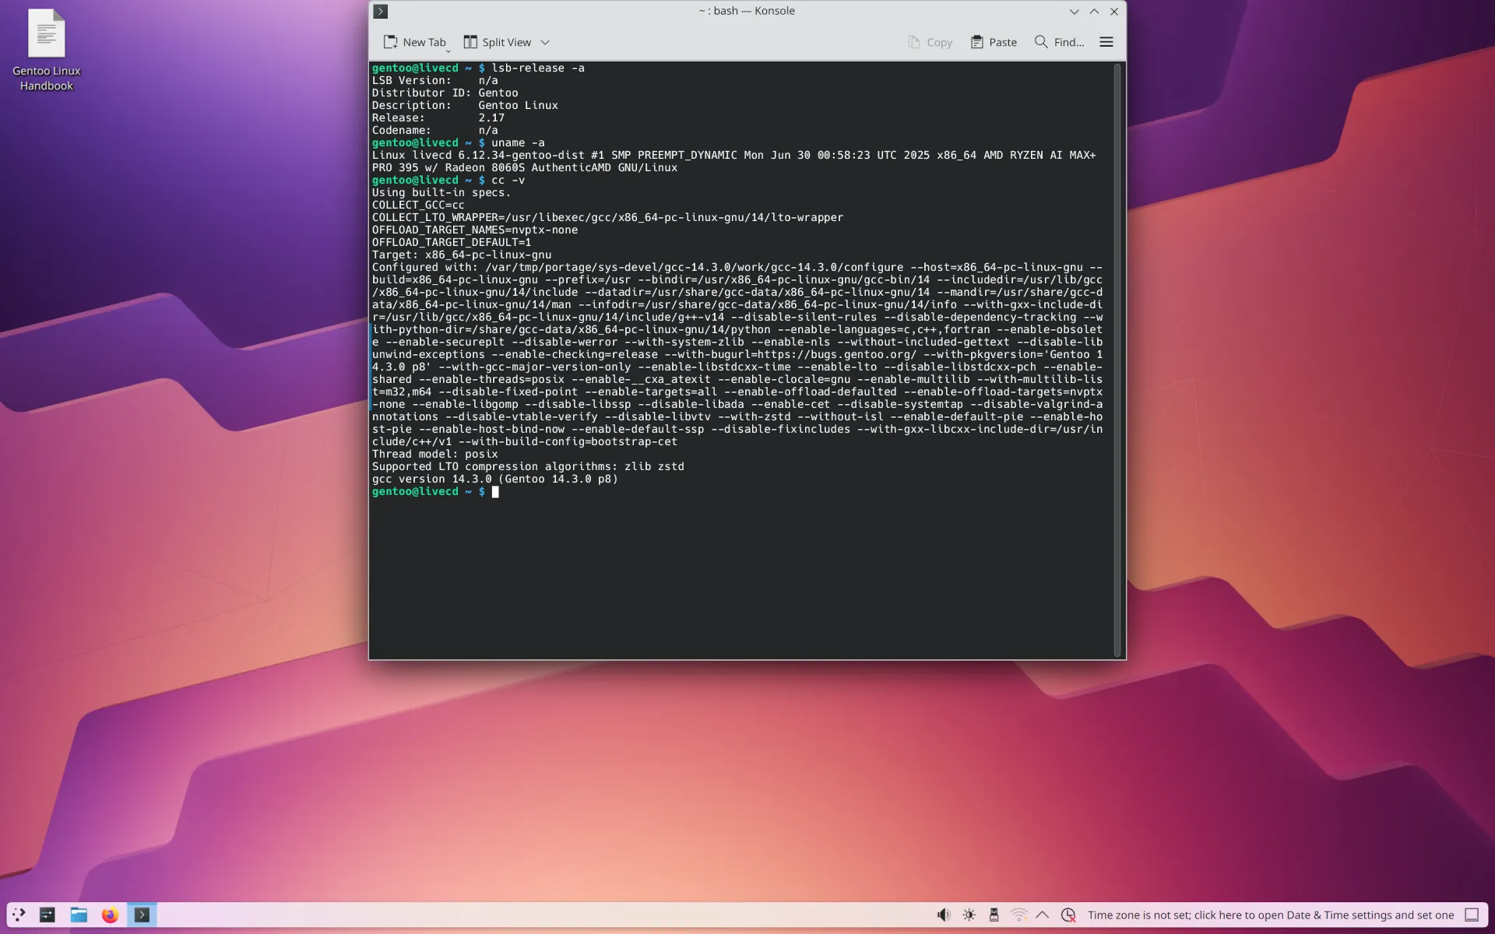Open the network connections tray icon
The height and width of the screenshot is (934, 1495).
(x=1018, y=915)
